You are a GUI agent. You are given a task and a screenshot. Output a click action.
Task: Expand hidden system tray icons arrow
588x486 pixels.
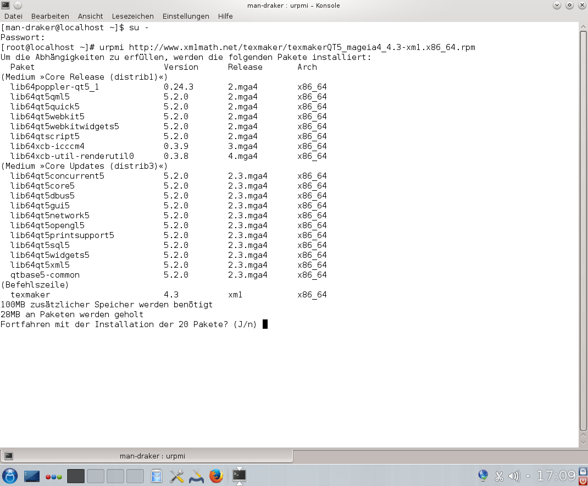tap(528, 476)
